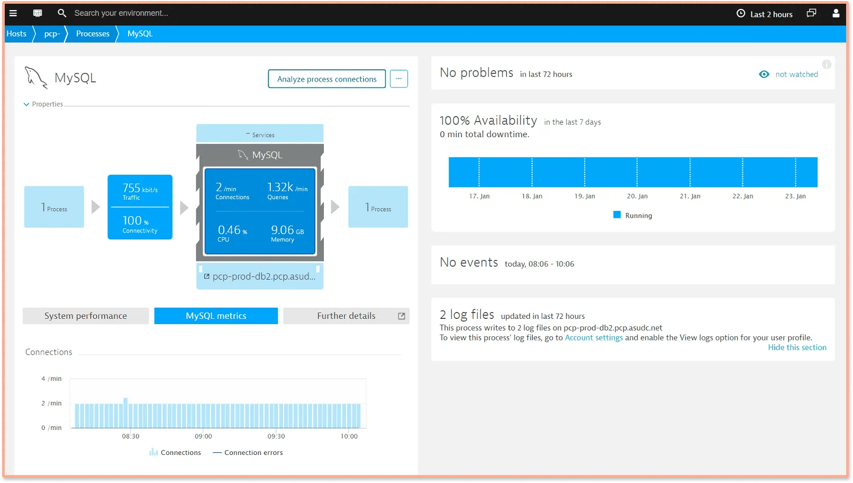
Task: Select the outgoing 1 Process tile
Action: point(378,207)
